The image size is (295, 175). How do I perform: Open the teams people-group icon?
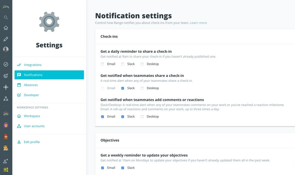pos(6,99)
